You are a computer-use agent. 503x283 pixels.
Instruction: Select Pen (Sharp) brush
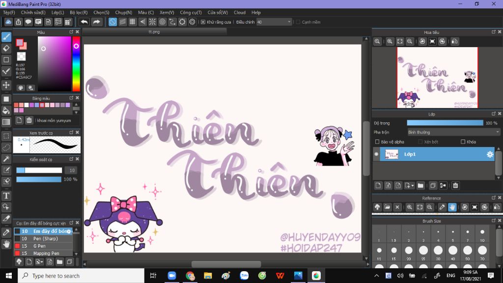[x=43, y=238]
